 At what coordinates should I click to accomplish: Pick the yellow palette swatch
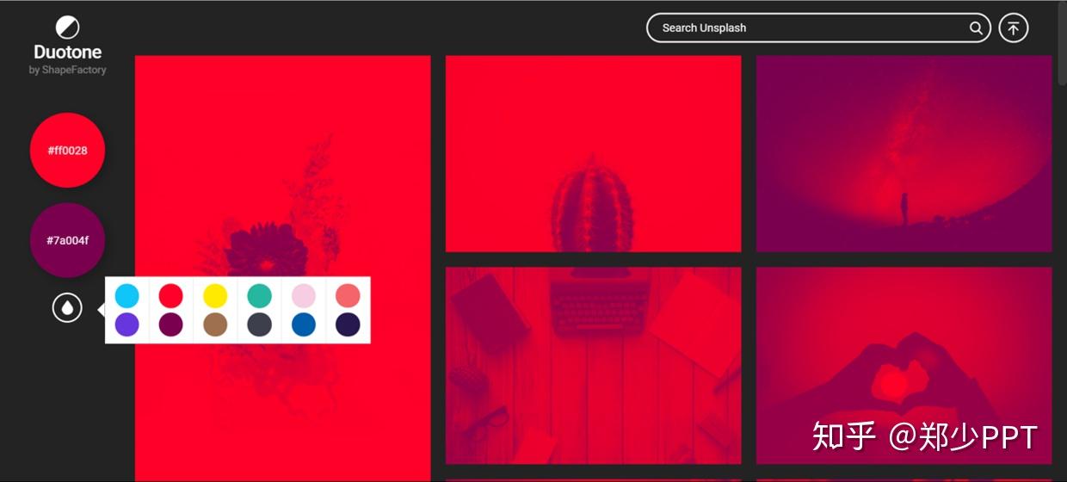[215, 296]
